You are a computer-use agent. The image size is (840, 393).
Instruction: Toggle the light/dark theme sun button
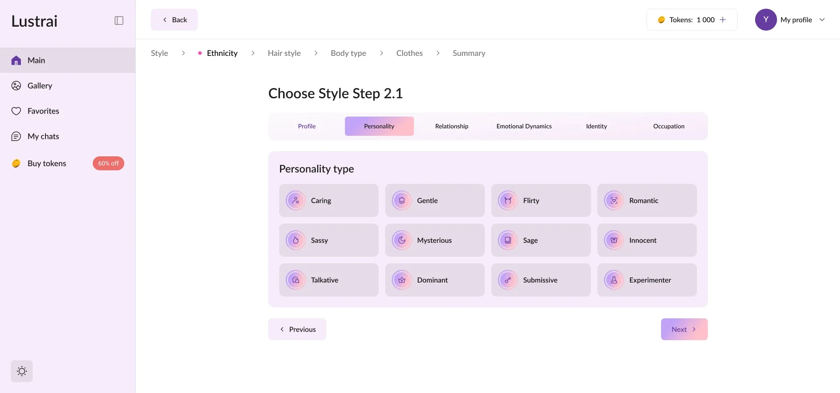tap(22, 371)
